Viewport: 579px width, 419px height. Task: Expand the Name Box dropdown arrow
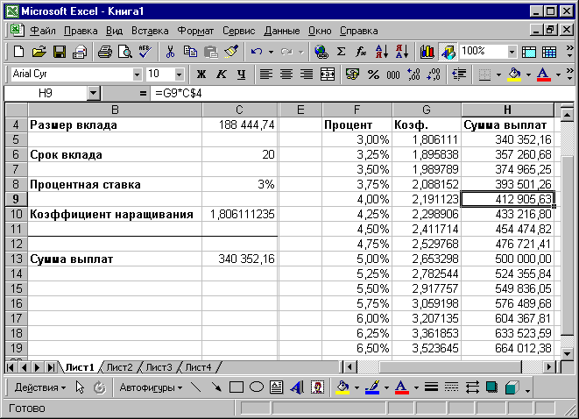pyautogui.click(x=94, y=94)
